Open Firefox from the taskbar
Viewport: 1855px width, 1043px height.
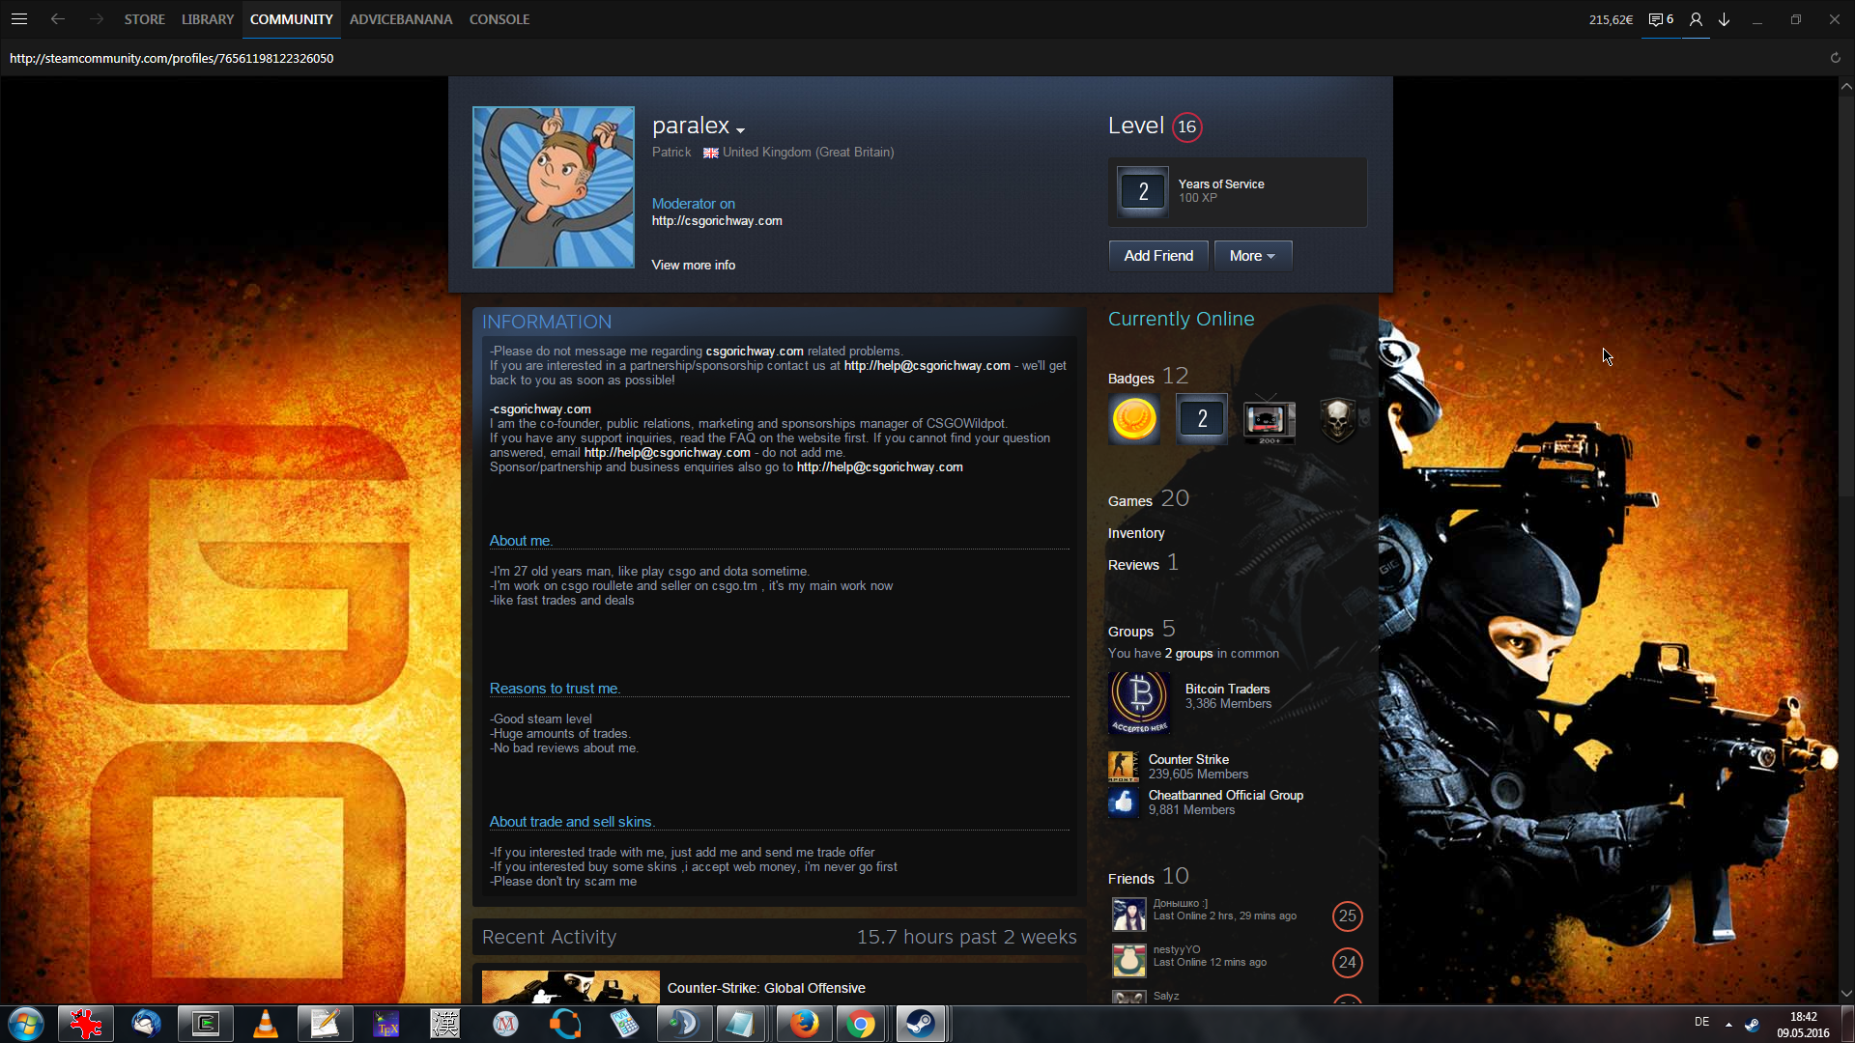803,1024
